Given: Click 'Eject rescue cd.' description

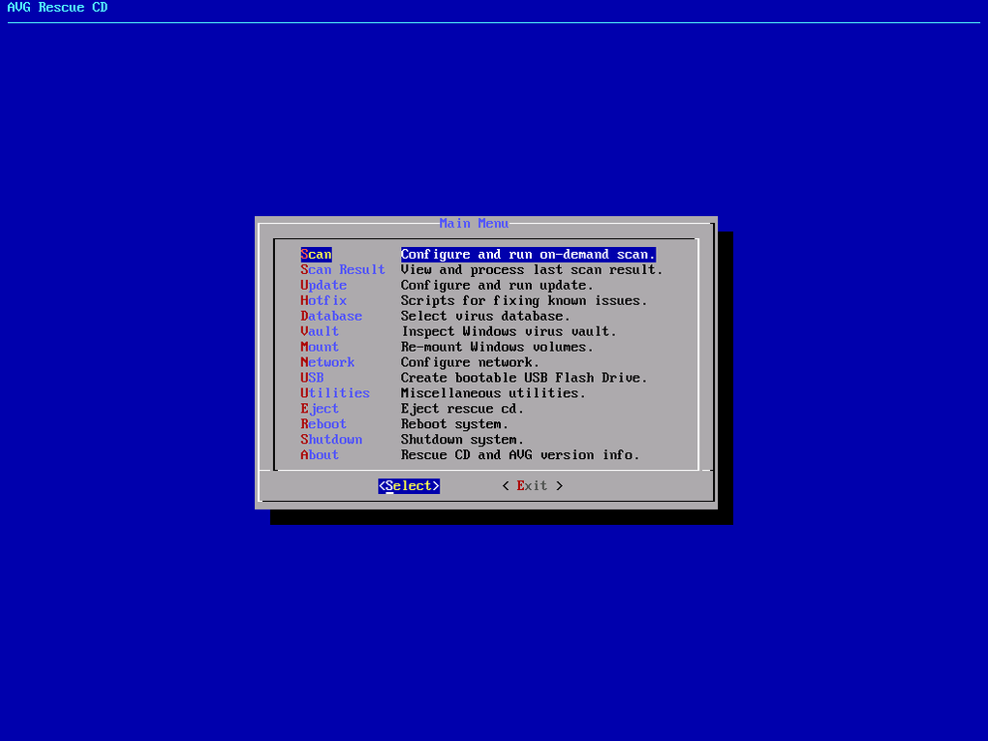Looking at the screenshot, I should (x=462, y=409).
